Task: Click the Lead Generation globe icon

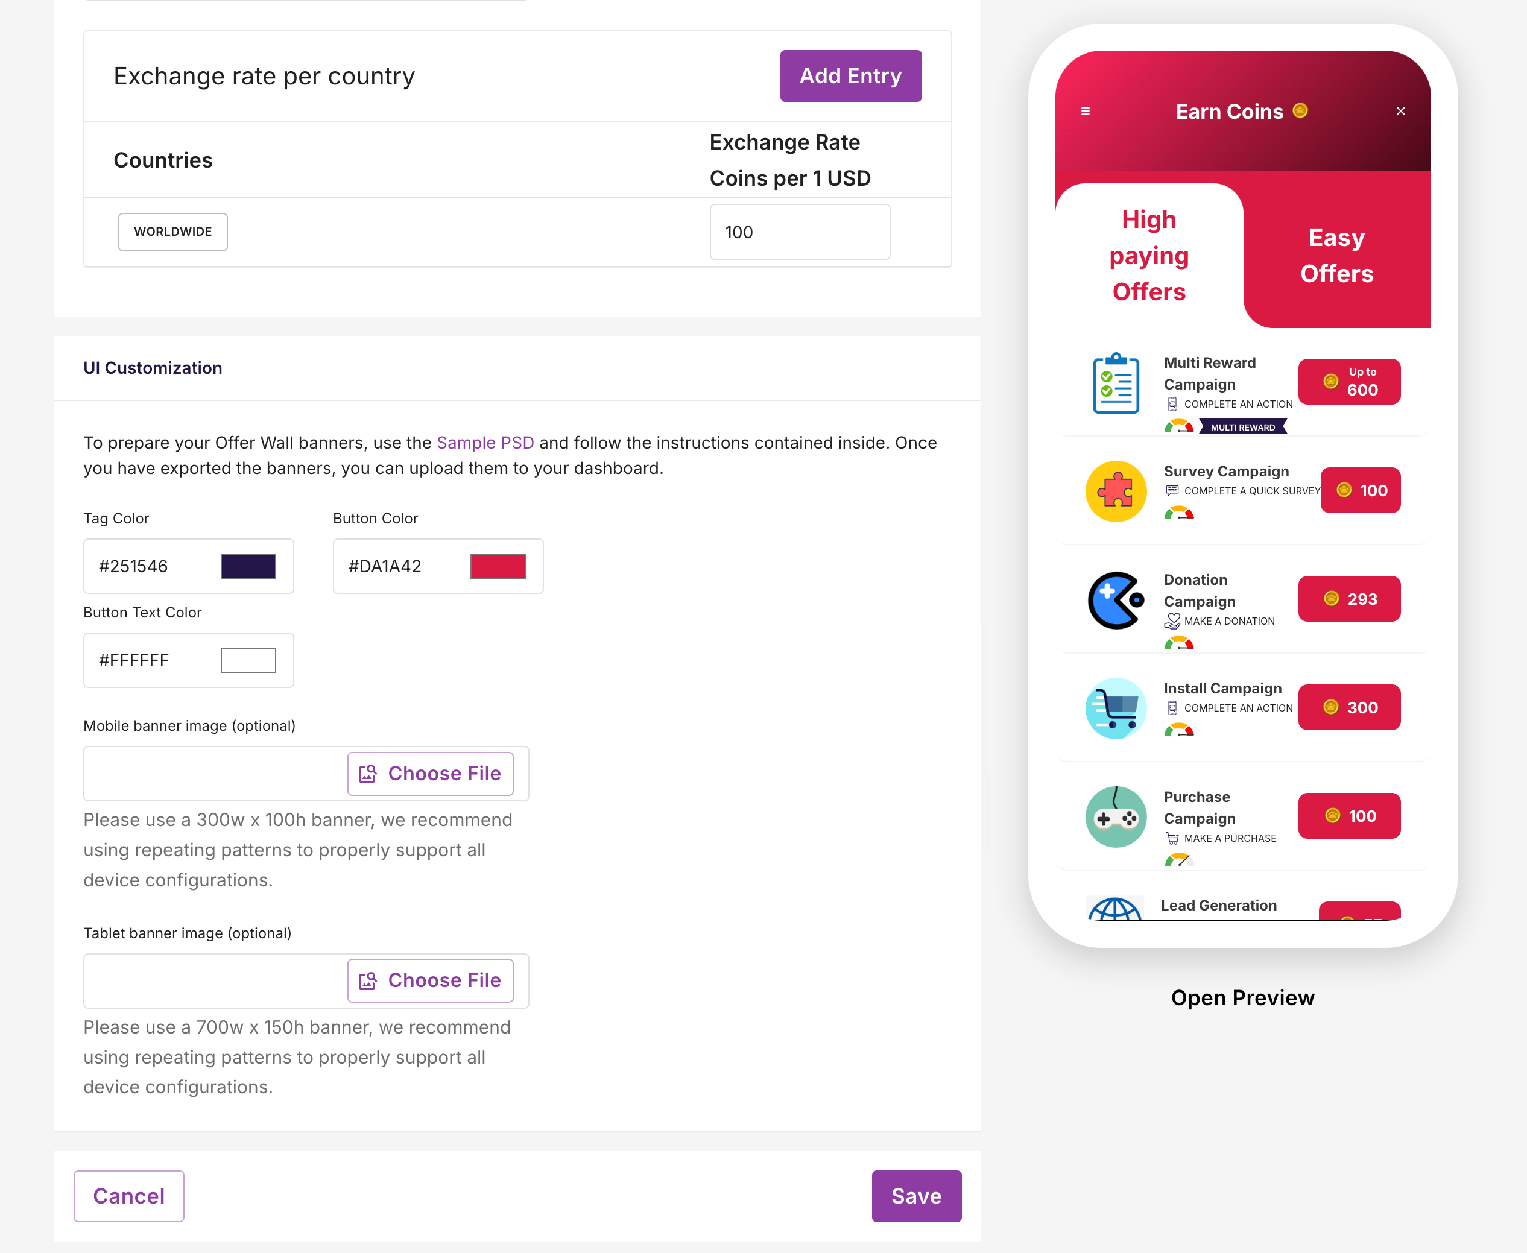Action: coord(1114,909)
